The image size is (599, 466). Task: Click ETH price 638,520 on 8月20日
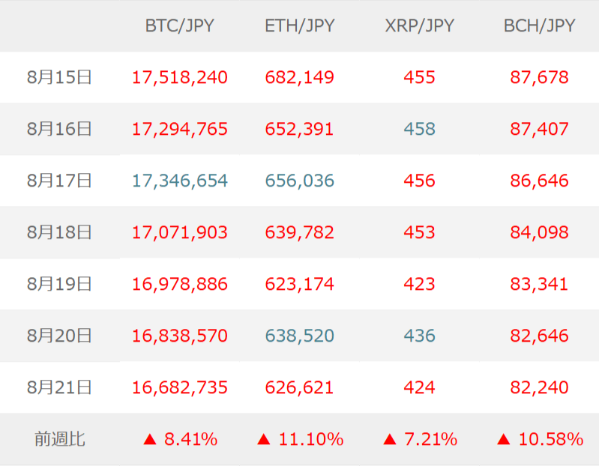pyautogui.click(x=299, y=336)
